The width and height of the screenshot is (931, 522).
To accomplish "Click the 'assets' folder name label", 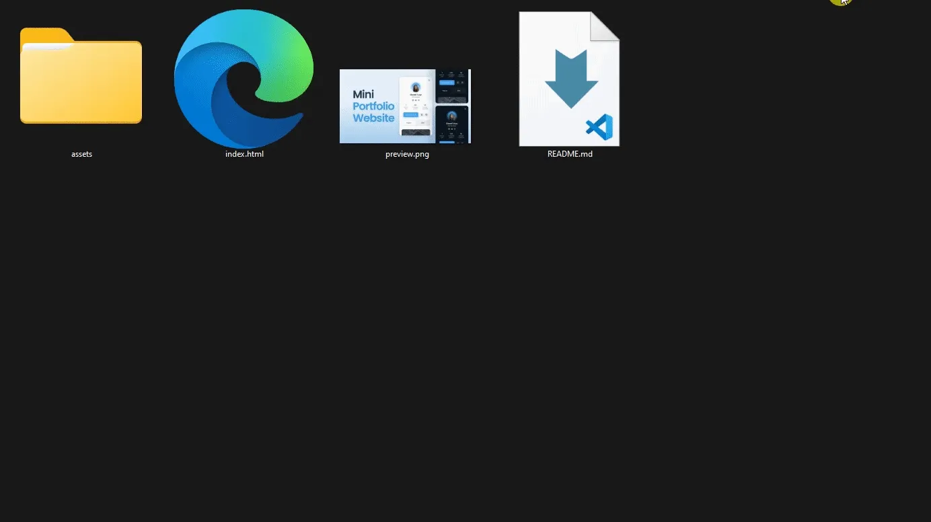I will [81, 154].
